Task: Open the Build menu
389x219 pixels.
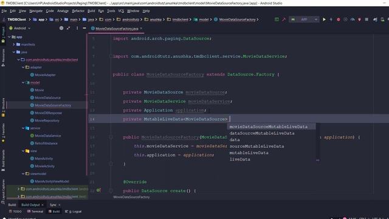Action: 91,11
